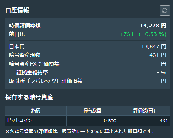The image size is (173, 138).
Task: Click the 431 円 spot asset value
Action: (x=158, y=55)
